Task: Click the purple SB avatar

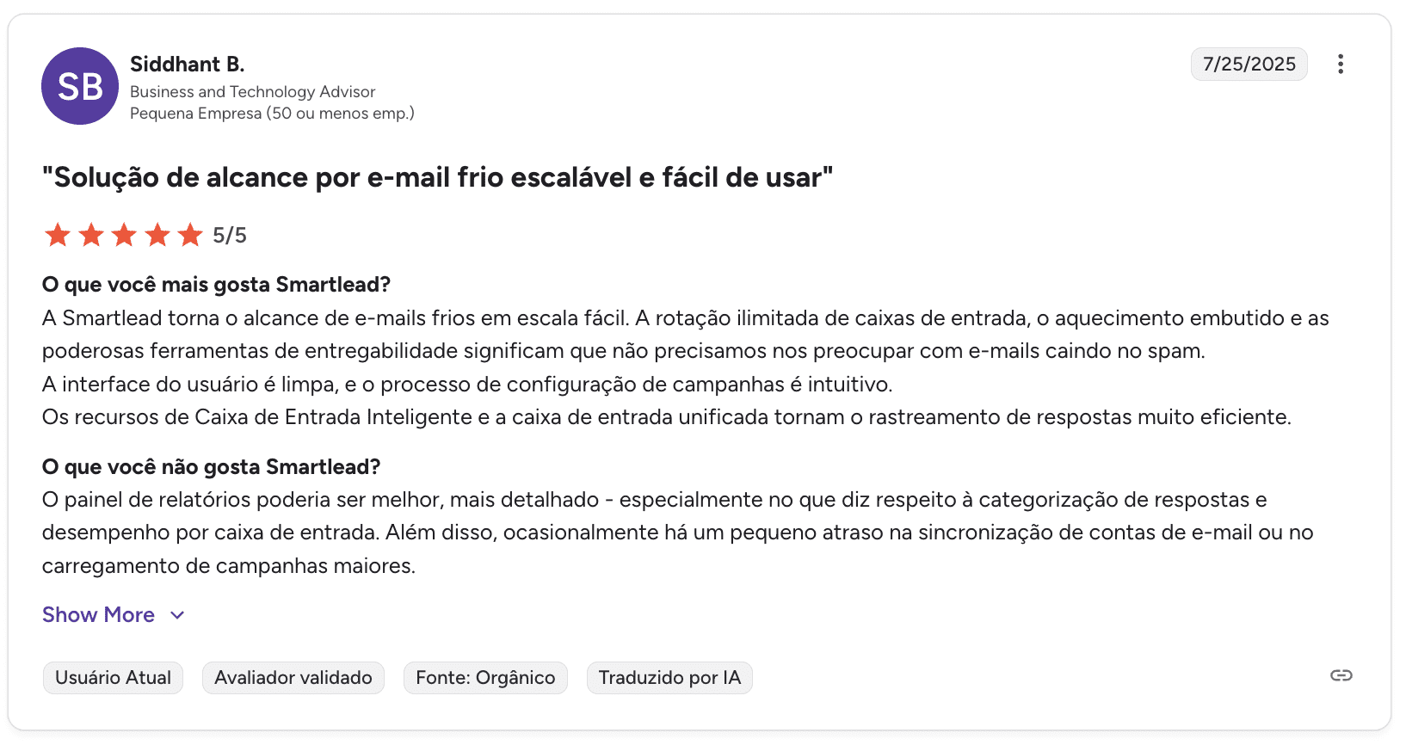Action: [80, 86]
